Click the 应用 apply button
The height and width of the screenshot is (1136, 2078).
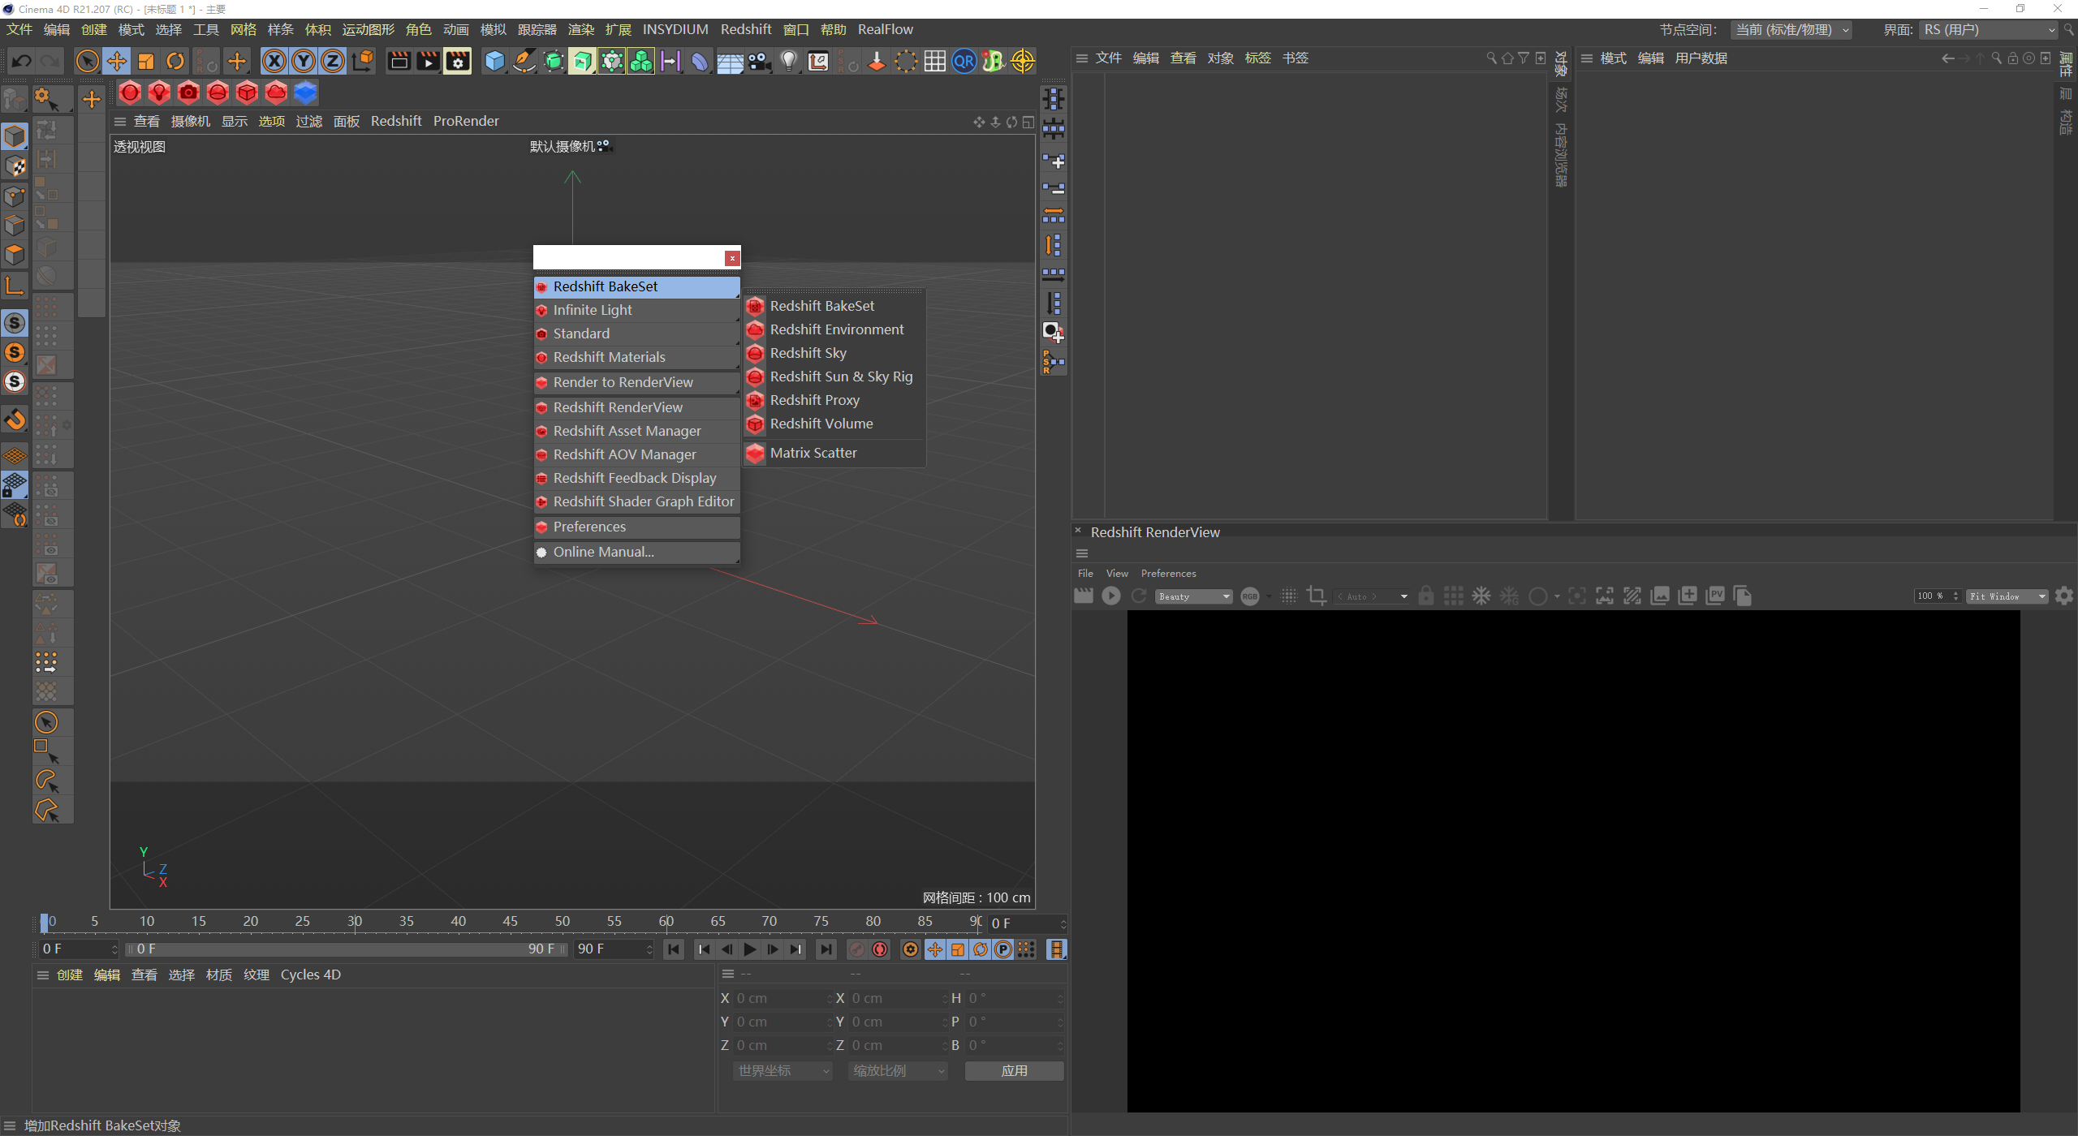pyautogui.click(x=1014, y=1071)
